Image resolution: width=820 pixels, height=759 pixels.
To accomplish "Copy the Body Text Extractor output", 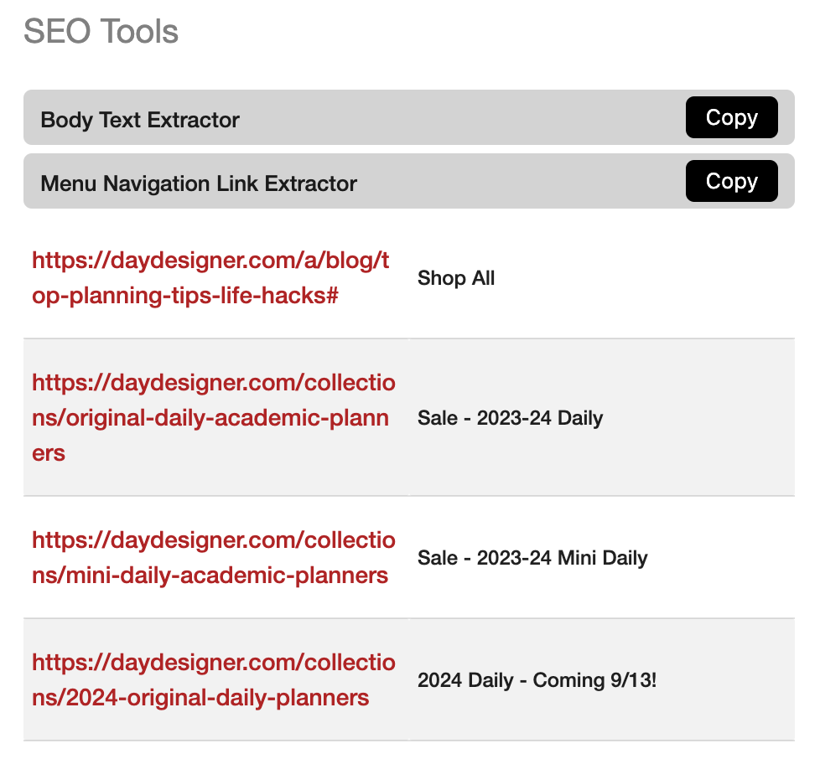I will pos(731,117).
